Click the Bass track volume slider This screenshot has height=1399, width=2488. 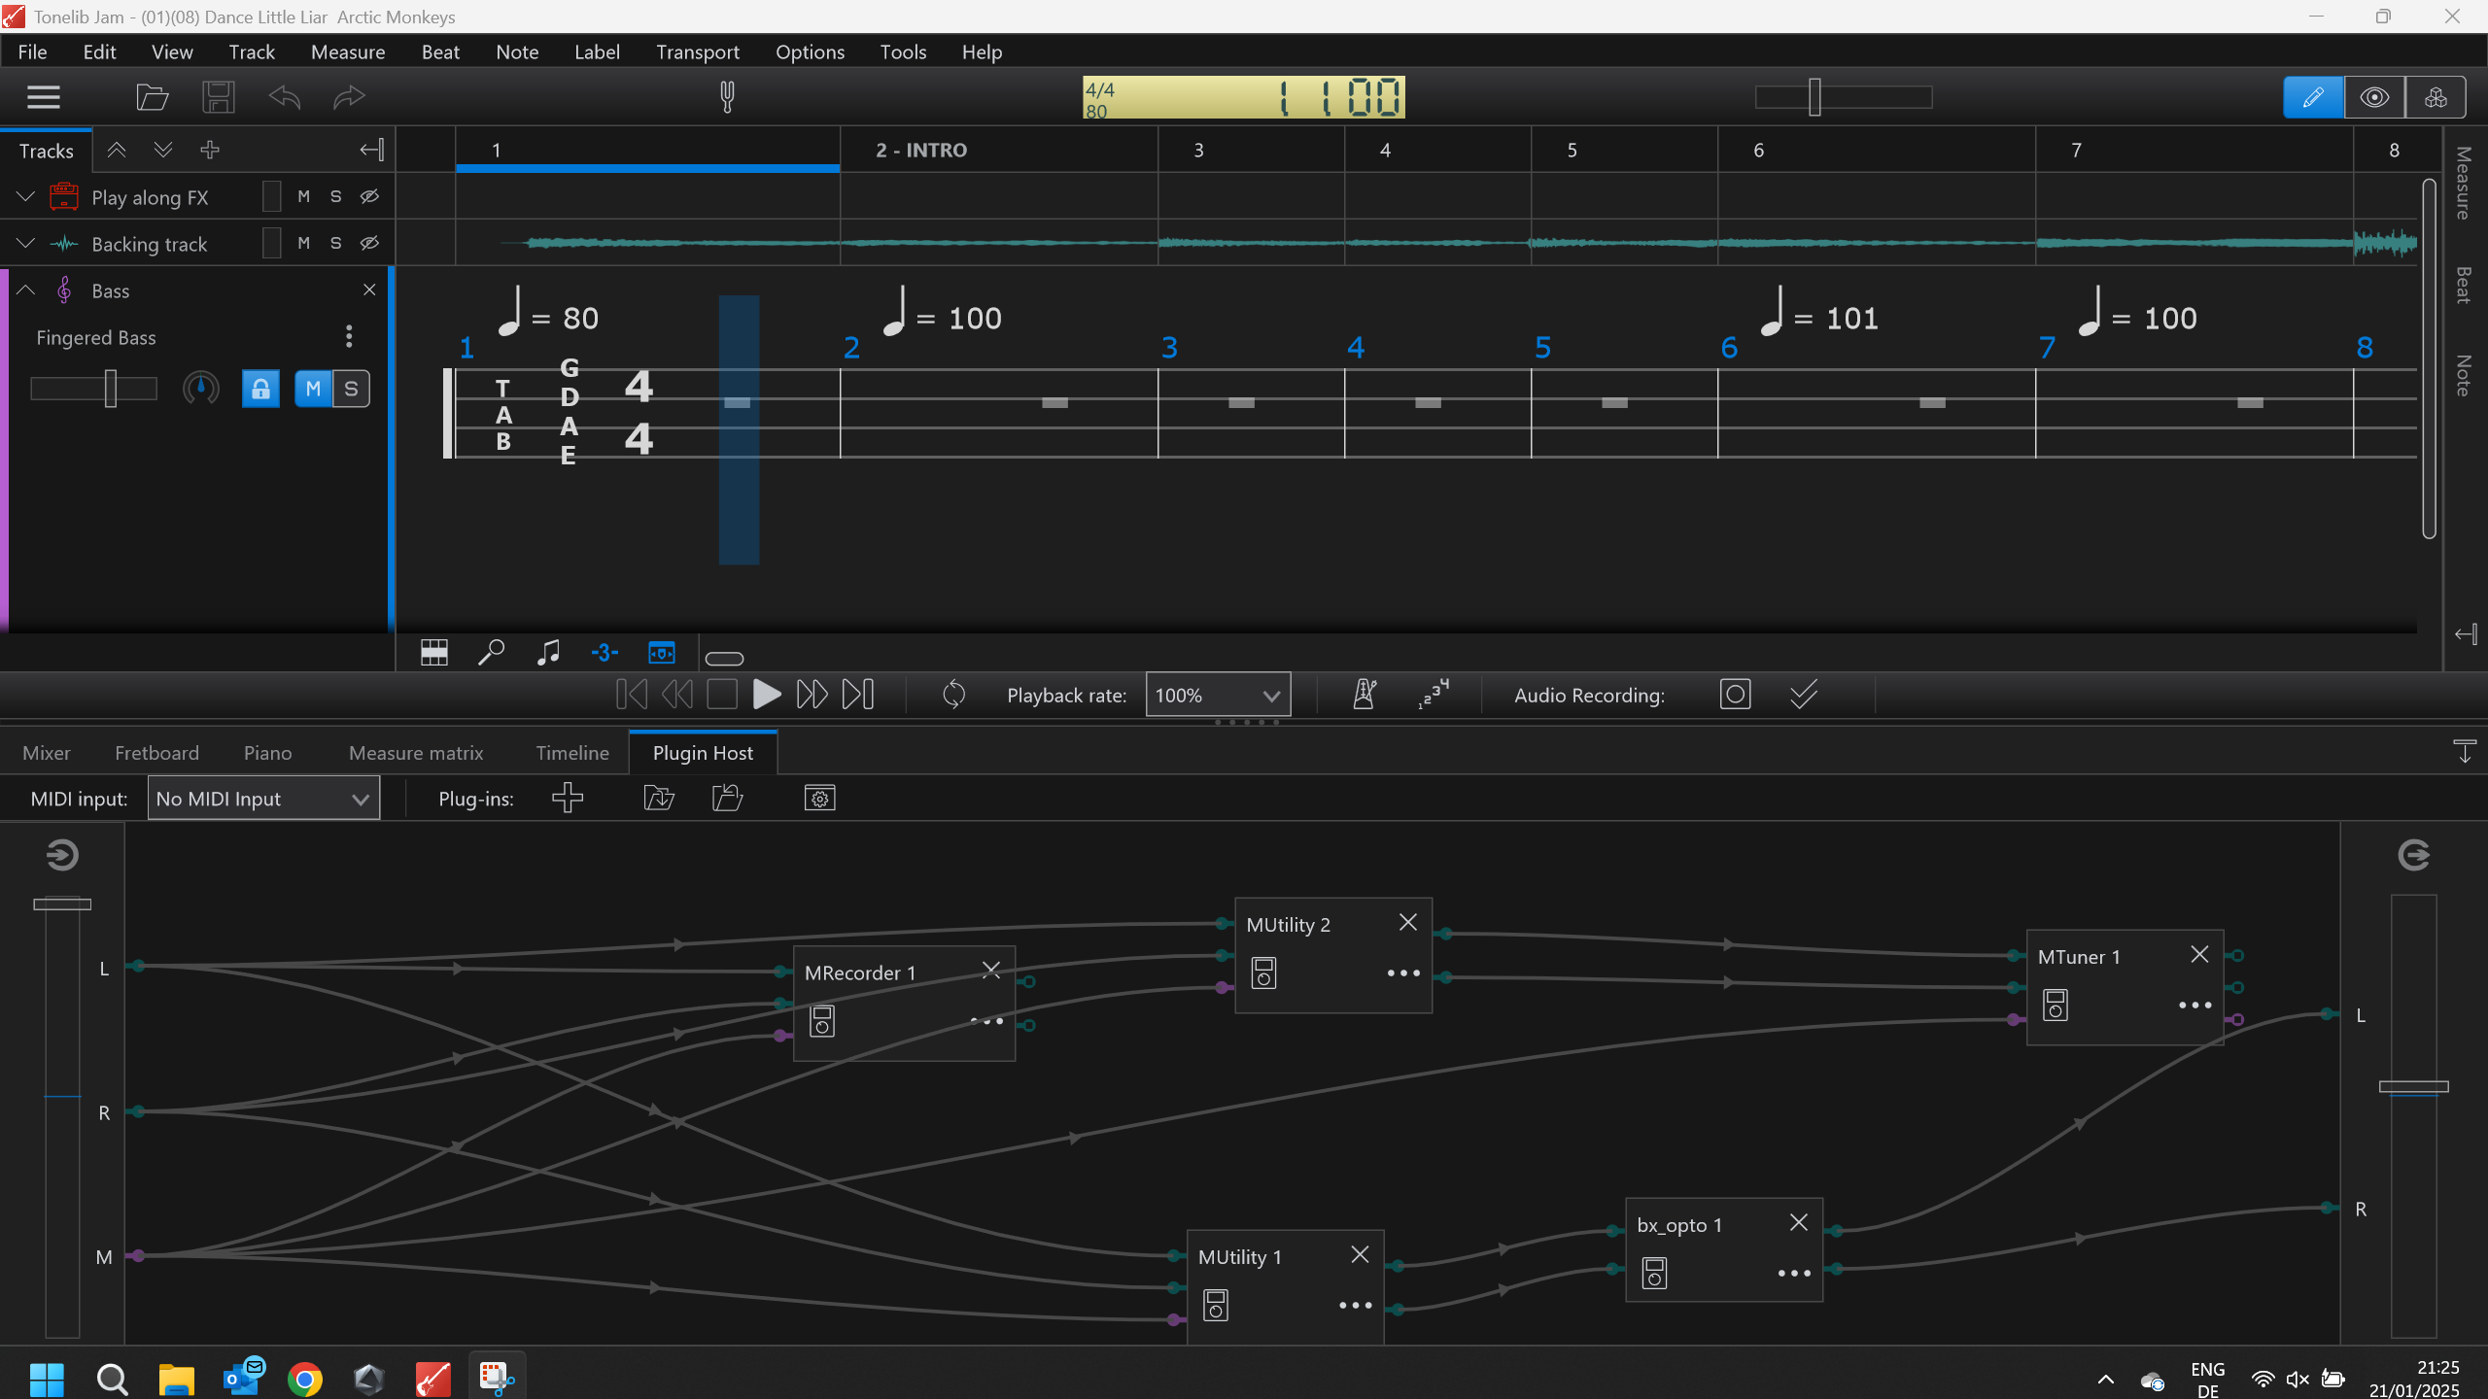(x=111, y=389)
